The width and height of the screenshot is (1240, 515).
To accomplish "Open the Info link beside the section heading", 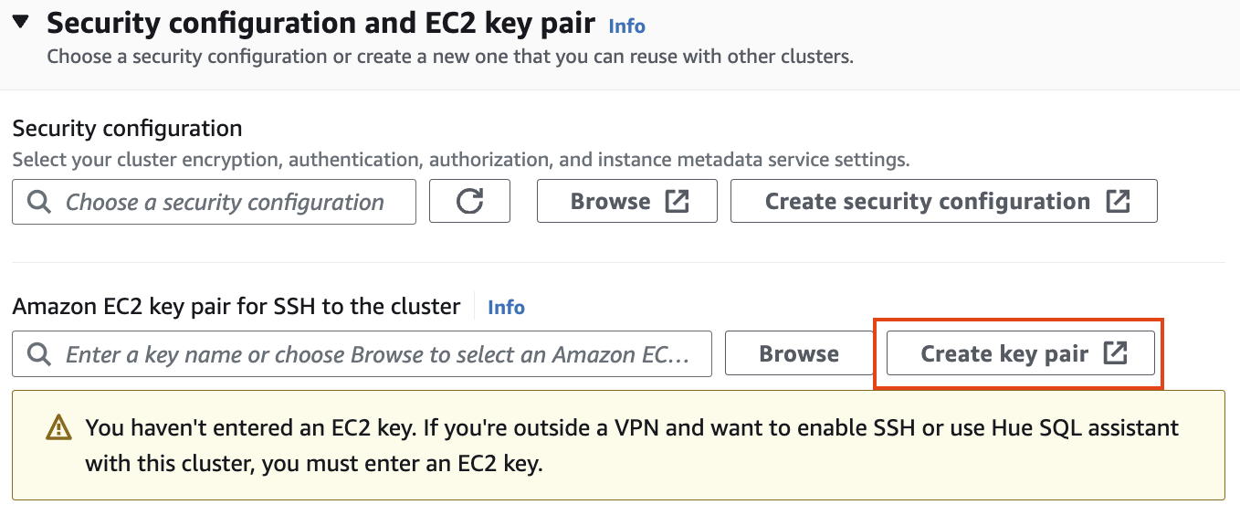I will click(x=626, y=26).
